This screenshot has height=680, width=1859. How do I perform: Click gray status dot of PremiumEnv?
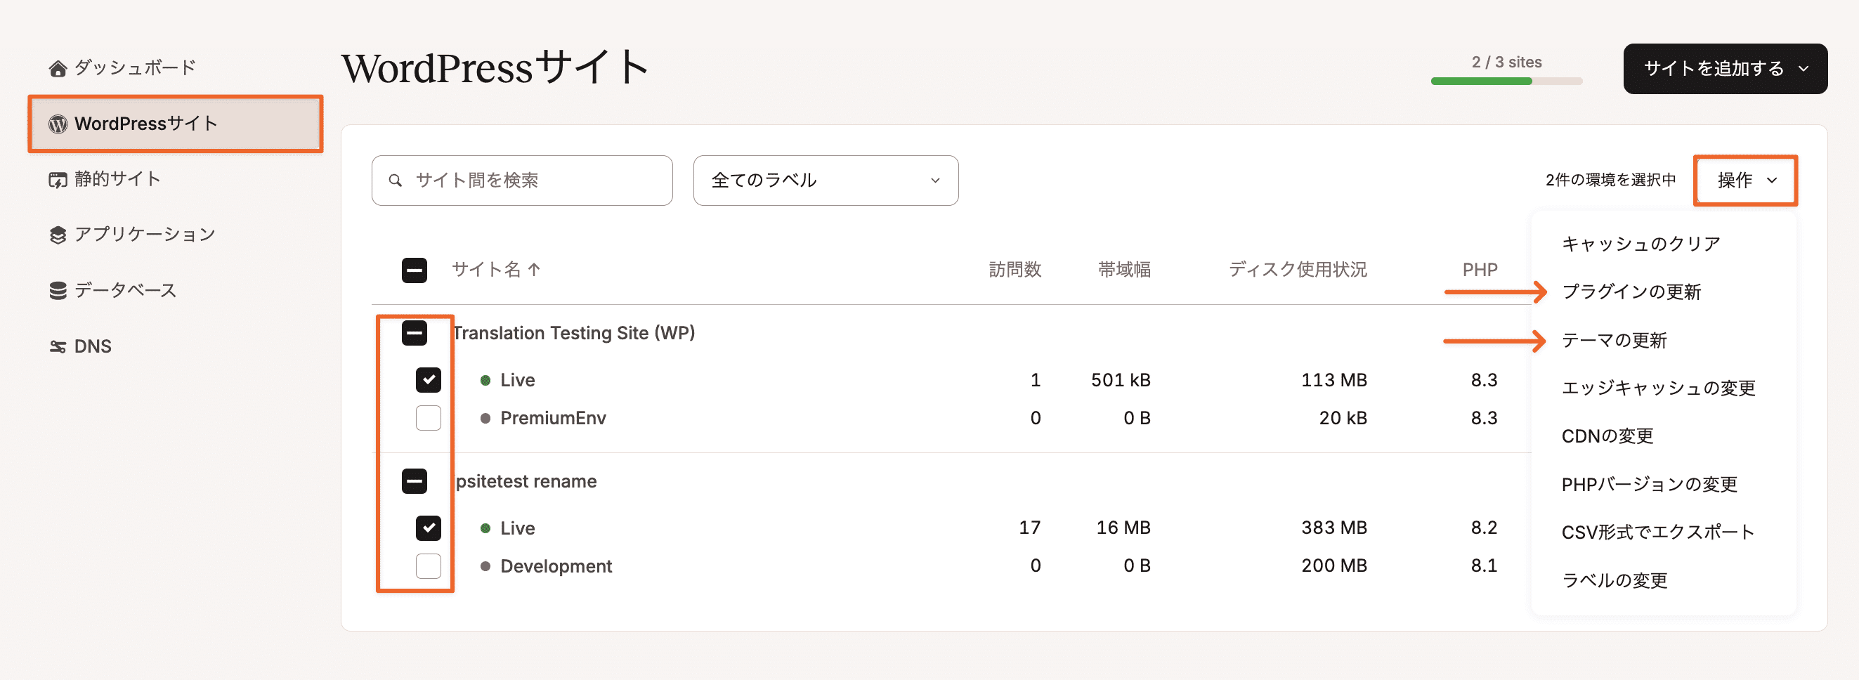coord(485,419)
